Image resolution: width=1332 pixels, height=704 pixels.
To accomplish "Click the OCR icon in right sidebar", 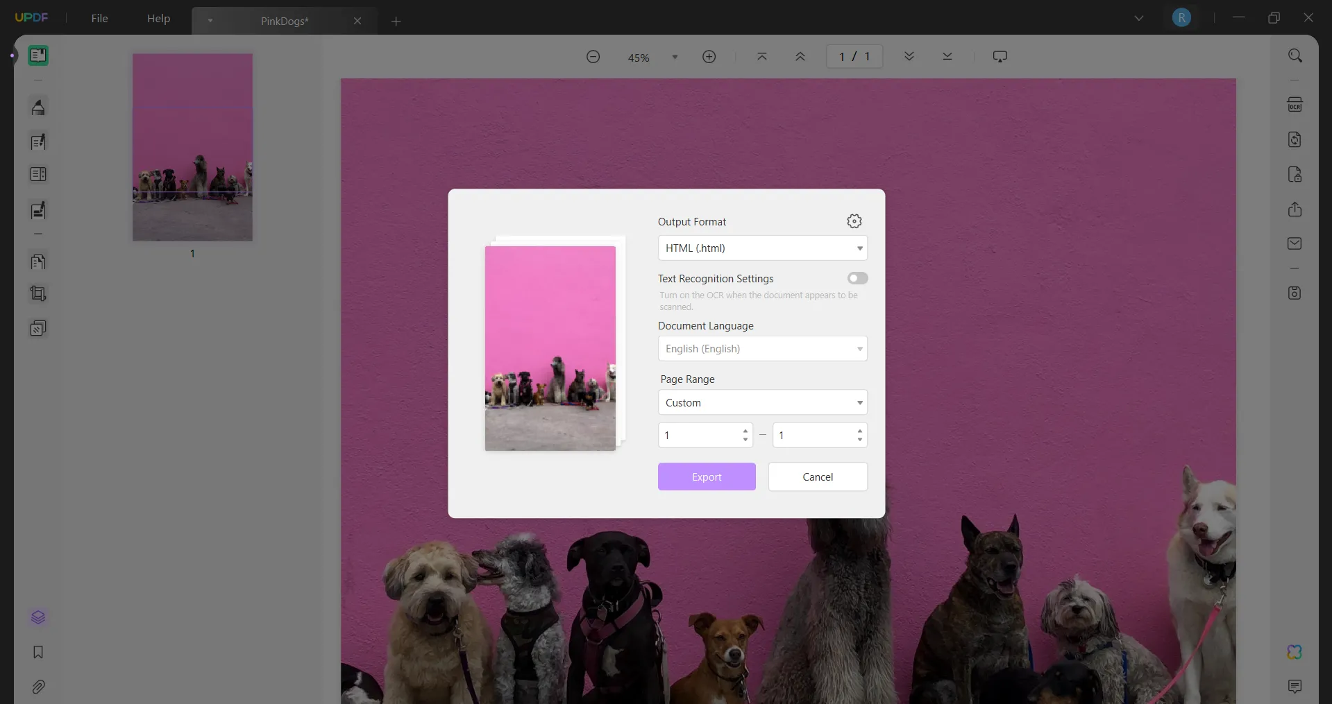I will [1295, 105].
